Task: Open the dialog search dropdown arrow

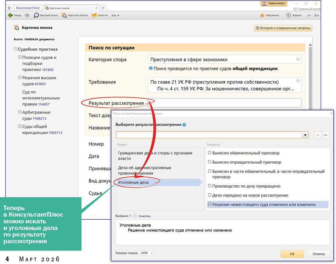Action: point(305,135)
